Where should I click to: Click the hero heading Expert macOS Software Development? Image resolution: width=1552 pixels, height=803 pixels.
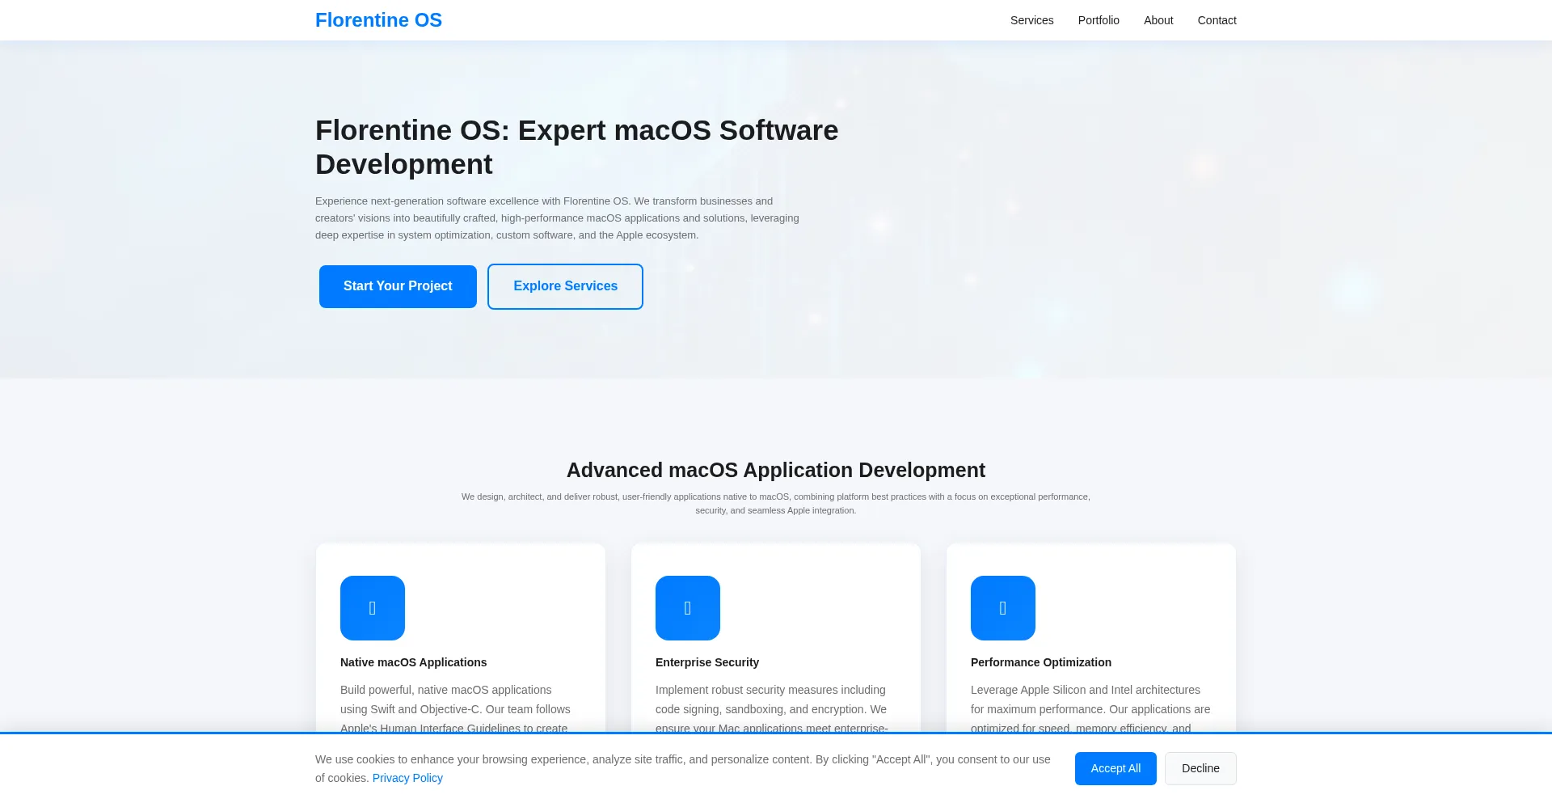(576, 147)
